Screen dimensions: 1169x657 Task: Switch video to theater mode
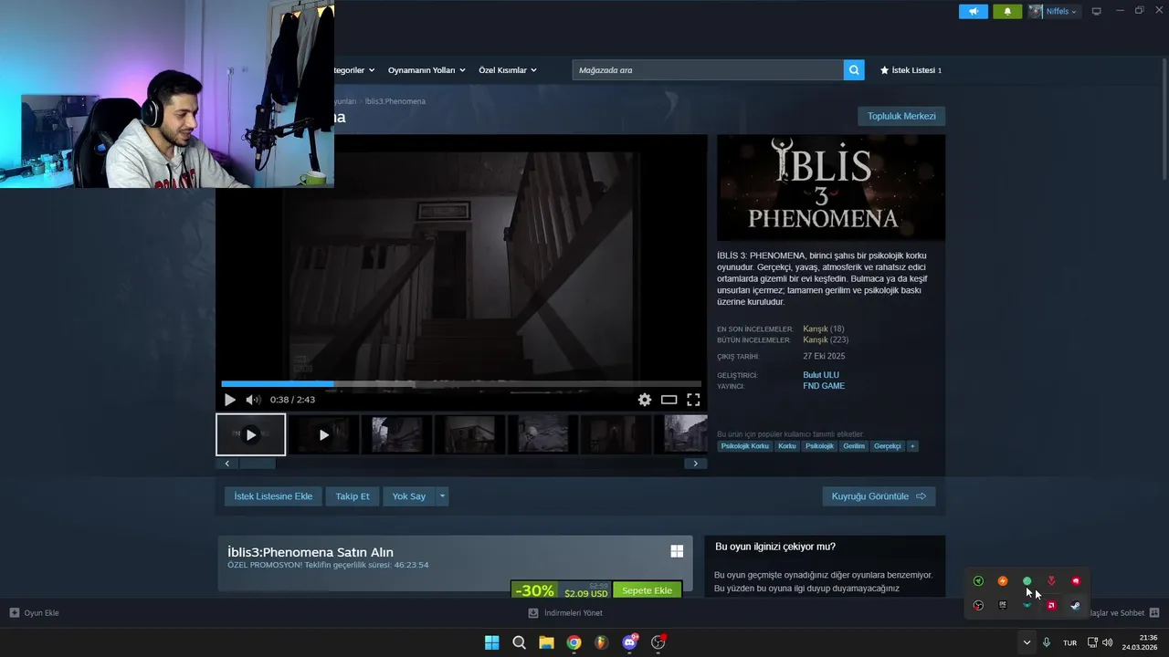tap(669, 400)
